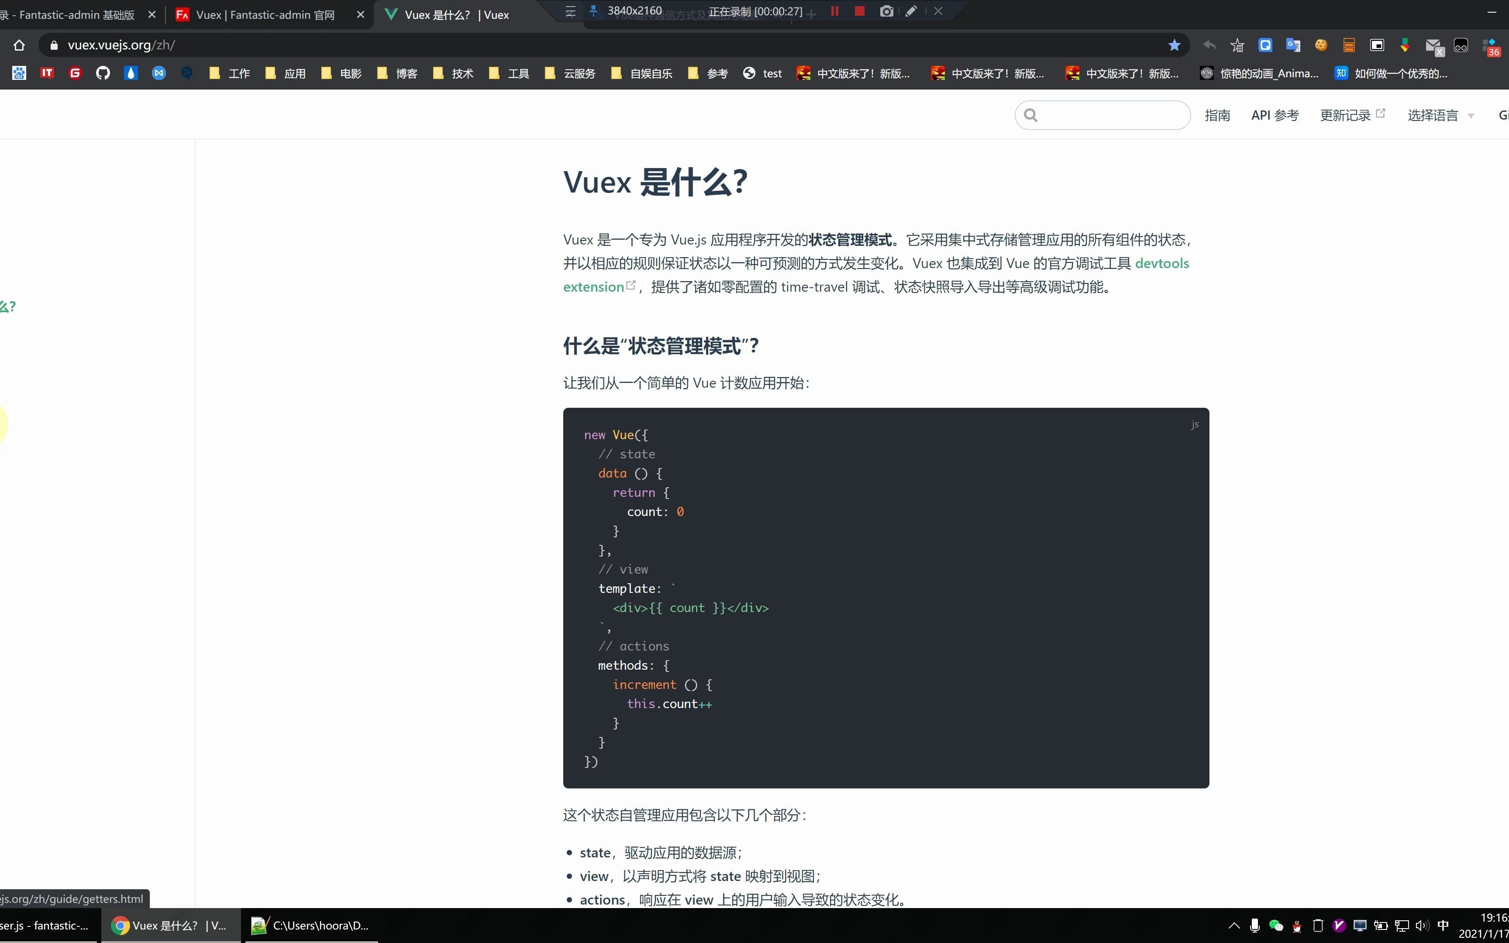Open the extension with red 36 badge
This screenshot has width=1509, height=943.
coord(1491,47)
